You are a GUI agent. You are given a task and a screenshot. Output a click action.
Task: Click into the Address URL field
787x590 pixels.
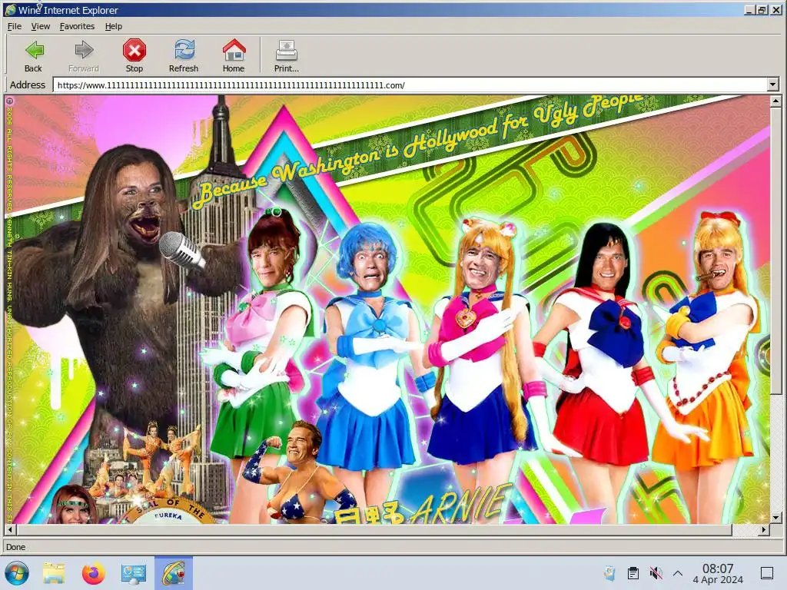(410, 85)
